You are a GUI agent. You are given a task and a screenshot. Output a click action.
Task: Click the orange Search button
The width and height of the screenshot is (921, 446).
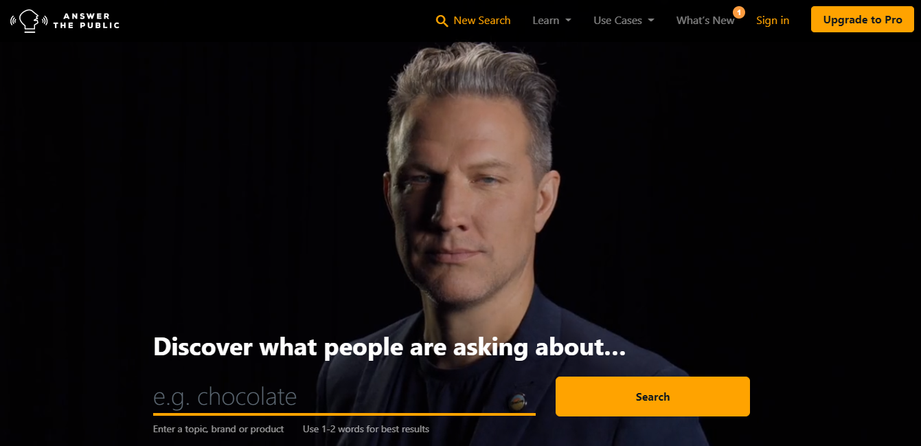652,397
